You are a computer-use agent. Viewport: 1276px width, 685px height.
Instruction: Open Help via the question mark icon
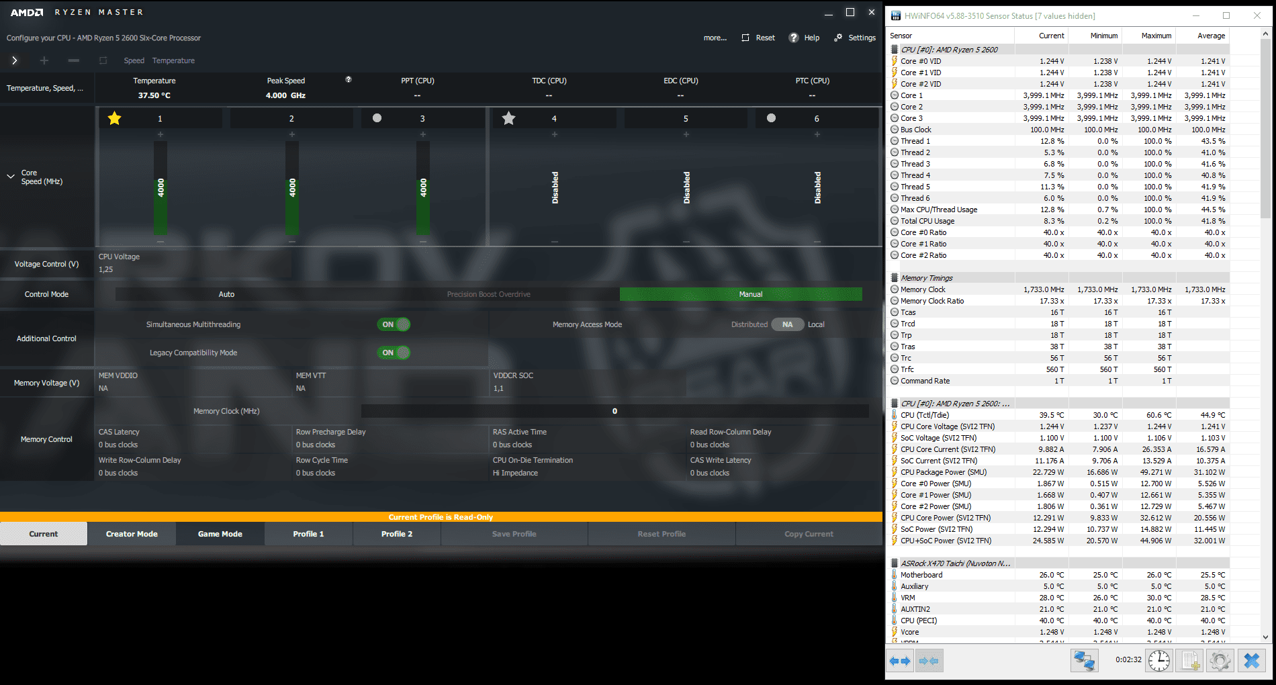point(794,38)
